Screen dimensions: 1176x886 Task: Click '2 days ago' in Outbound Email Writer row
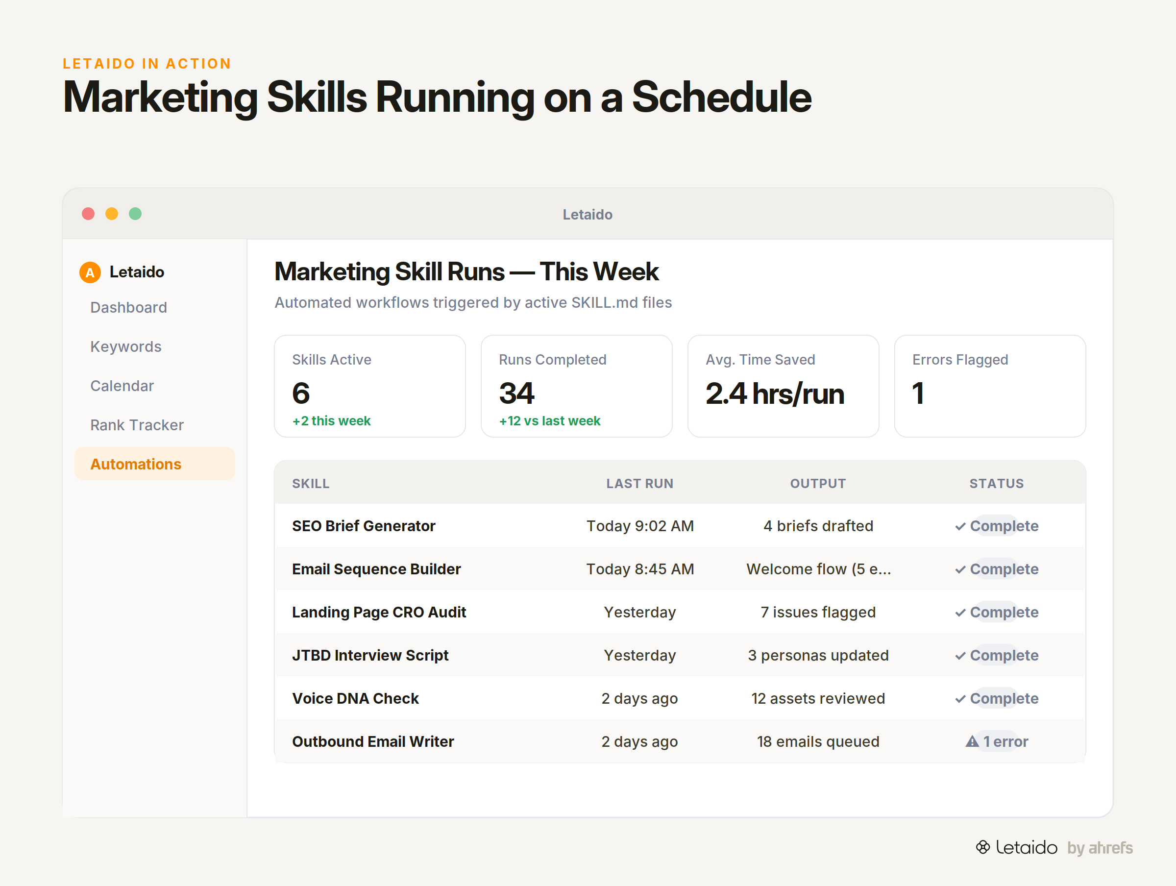[x=640, y=741]
